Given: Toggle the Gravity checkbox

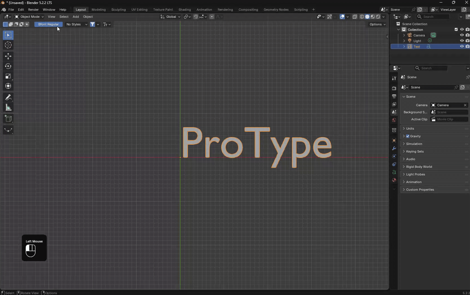Looking at the screenshot, I should click(408, 136).
